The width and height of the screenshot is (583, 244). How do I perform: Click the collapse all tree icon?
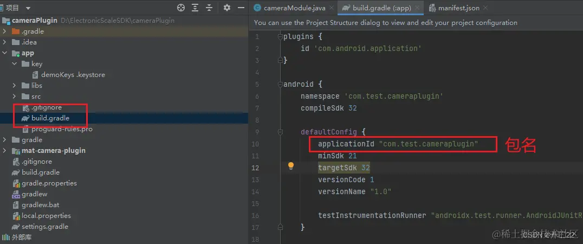[x=209, y=8]
